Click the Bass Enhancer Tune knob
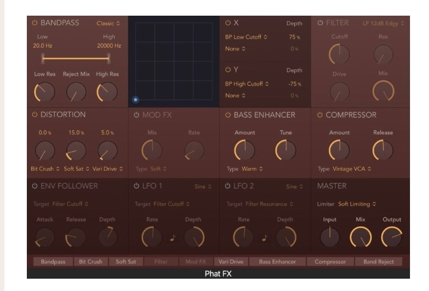Screen dimensions: 429x291 click(286, 150)
